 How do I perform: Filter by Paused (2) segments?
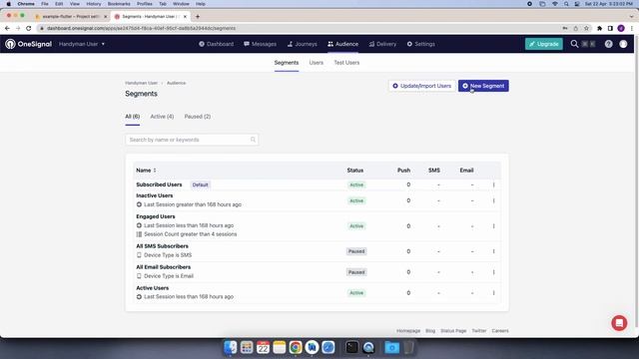coord(198,117)
